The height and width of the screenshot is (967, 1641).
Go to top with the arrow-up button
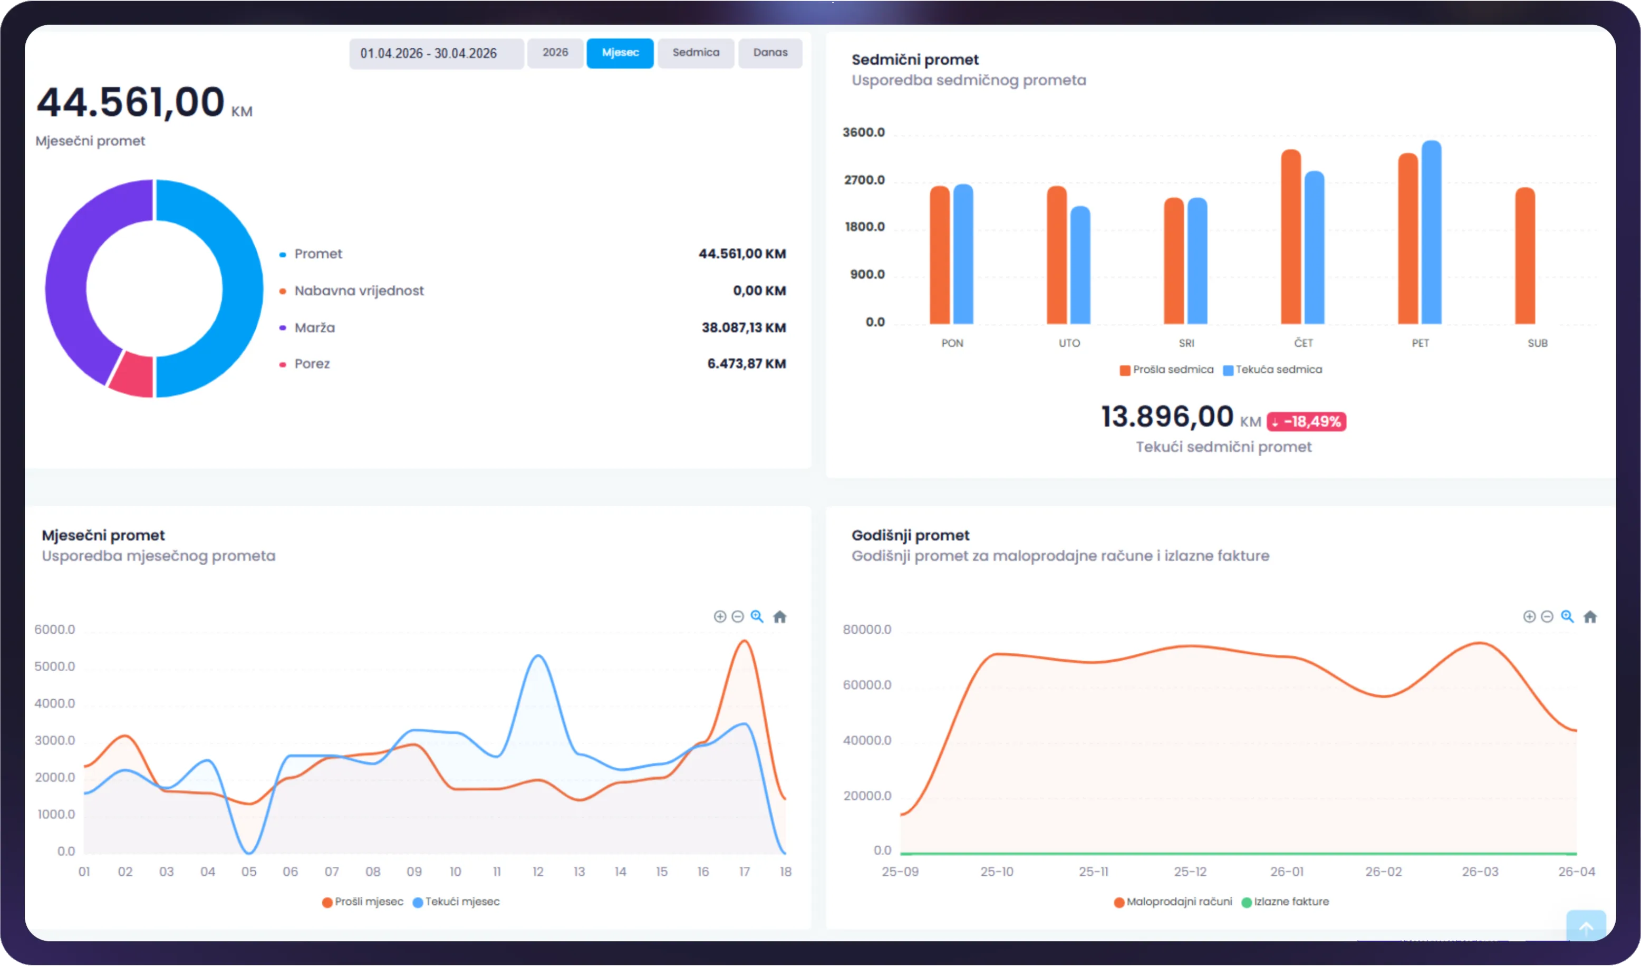pos(1586,926)
